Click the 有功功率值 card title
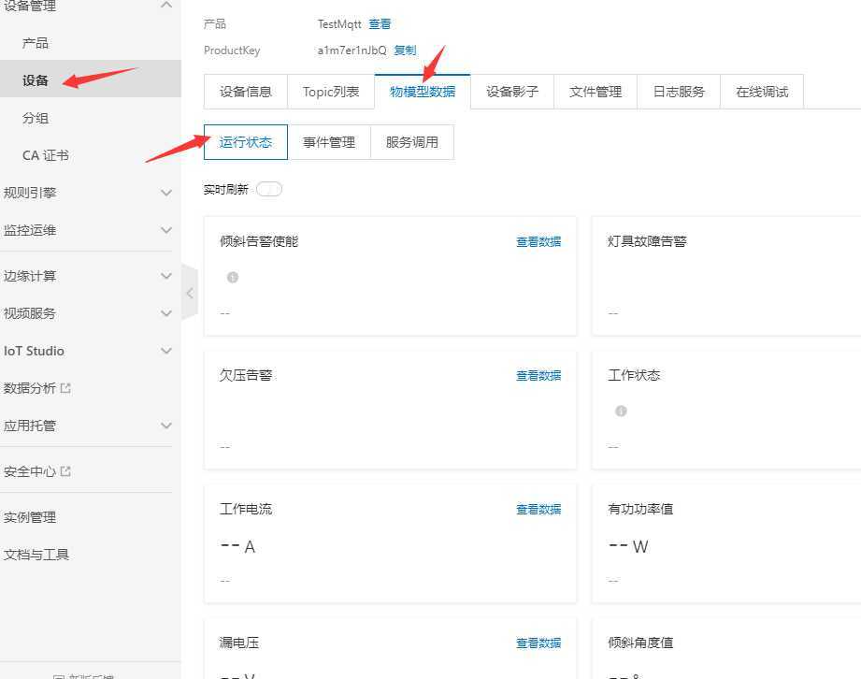 point(640,509)
